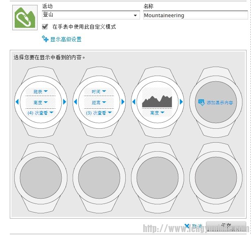Open 高度 dropdown on the first watch

coord(41,103)
